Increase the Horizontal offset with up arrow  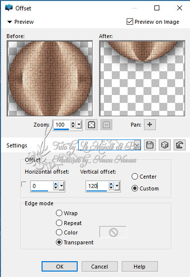pos(56,184)
